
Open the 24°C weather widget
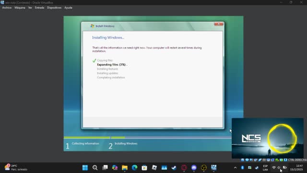pyautogui.click(x=16, y=168)
